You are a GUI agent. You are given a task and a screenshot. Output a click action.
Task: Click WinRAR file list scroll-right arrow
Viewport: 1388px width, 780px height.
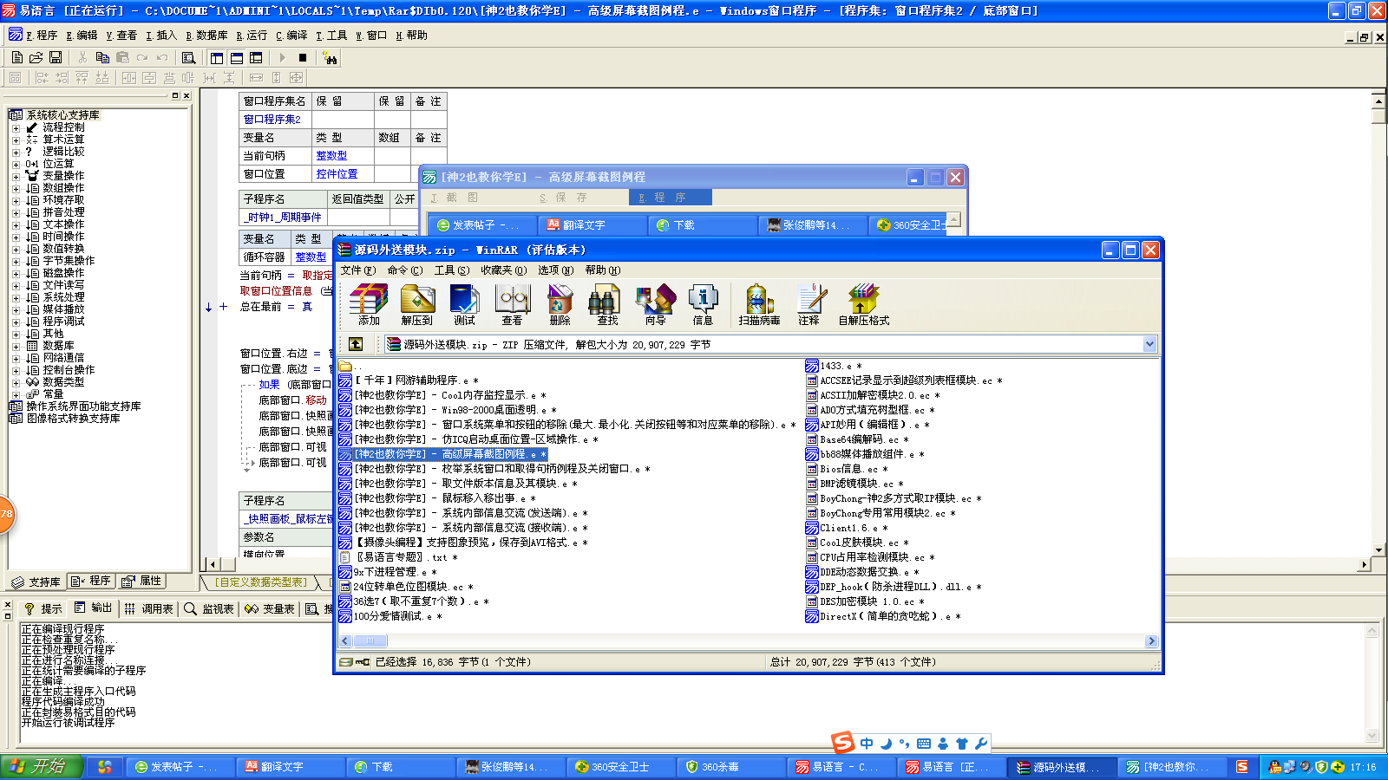[1151, 641]
